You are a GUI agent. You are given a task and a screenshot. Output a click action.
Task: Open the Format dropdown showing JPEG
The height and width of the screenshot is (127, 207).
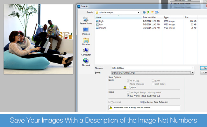coord(192,73)
